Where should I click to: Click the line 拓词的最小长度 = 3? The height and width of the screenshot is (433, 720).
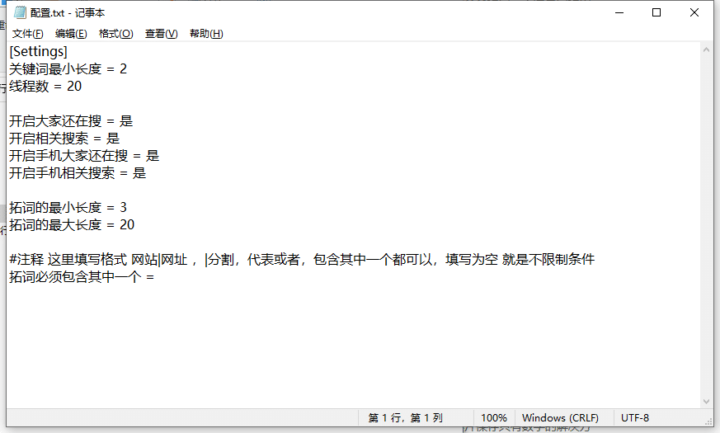(x=68, y=208)
